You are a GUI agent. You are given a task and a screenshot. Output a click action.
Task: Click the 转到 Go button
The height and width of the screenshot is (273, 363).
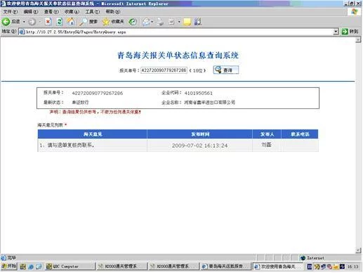tap(350, 32)
